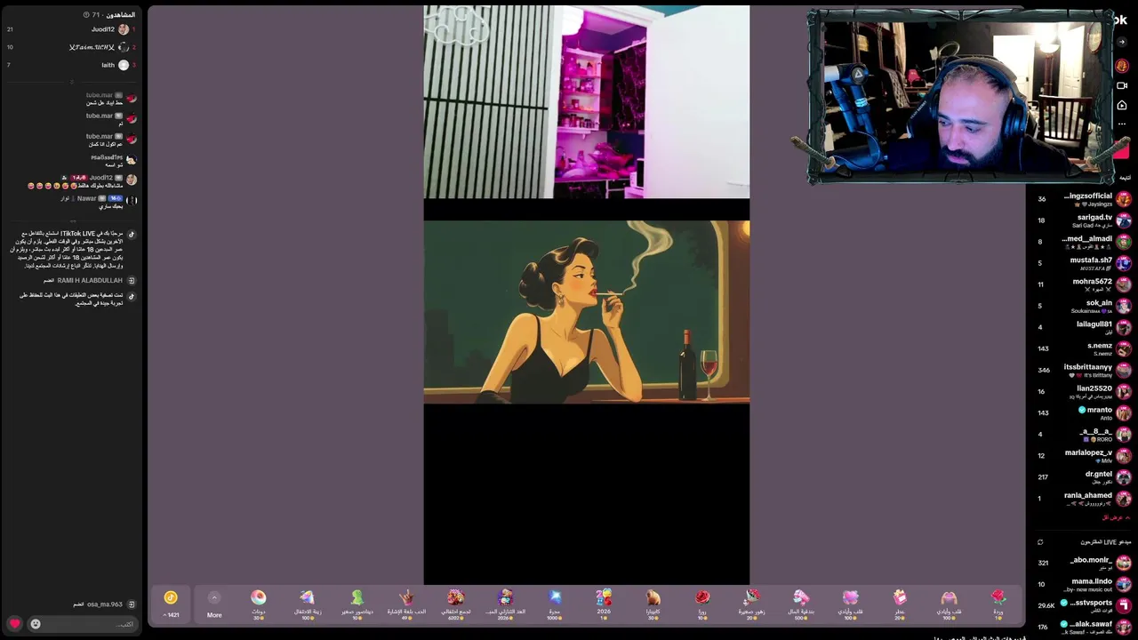
Task: Open mama.lindo suggested live
Action: coord(1083,584)
